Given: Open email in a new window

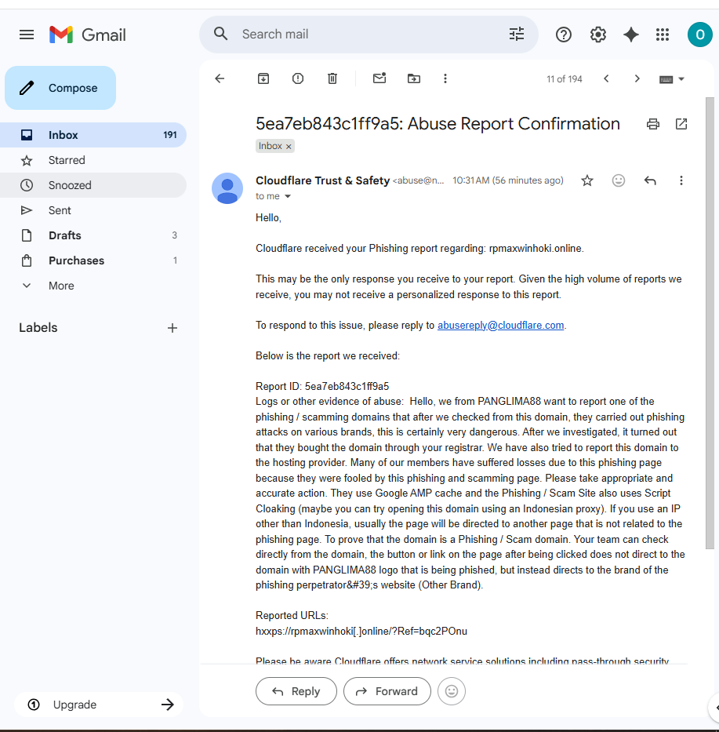Looking at the screenshot, I should (x=681, y=124).
